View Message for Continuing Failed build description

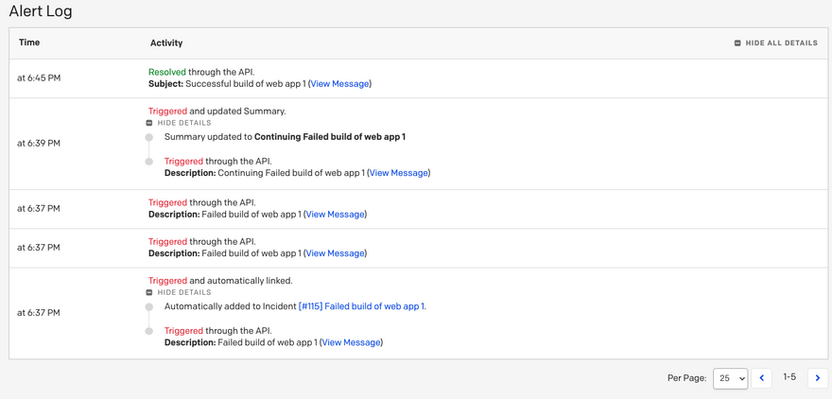[x=399, y=173]
